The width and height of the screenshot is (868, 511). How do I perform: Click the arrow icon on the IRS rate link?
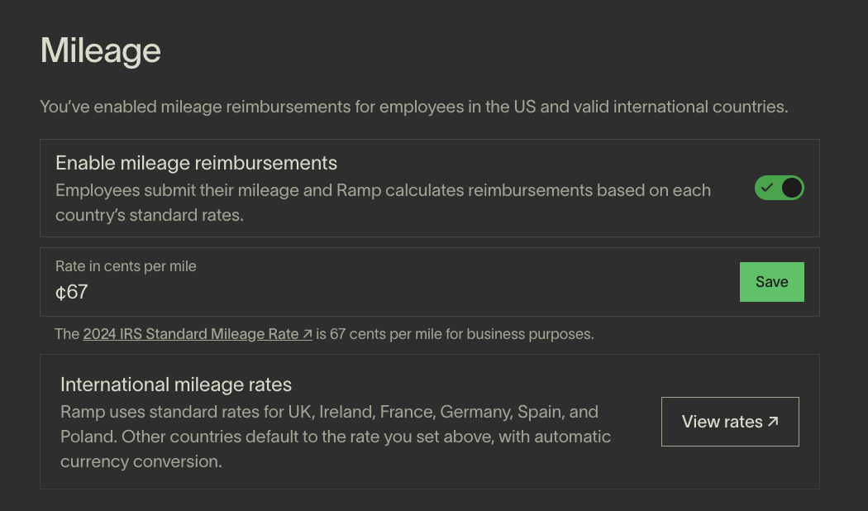[306, 332]
